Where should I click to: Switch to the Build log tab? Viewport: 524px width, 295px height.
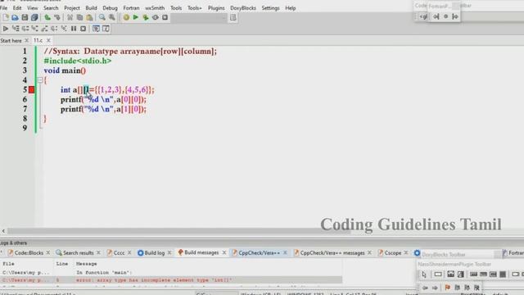click(x=155, y=253)
